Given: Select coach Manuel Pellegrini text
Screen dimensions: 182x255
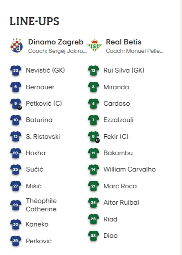Looking at the screenshot, I should tap(135, 51).
